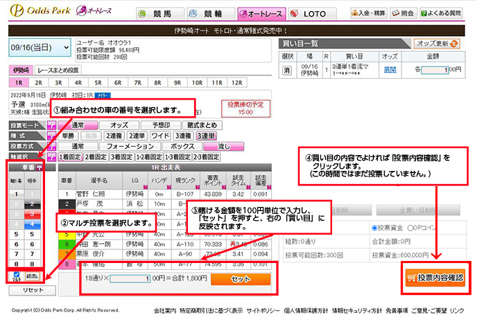477x326 pixels.
Task: Open サイトポリシー footer link
Action: click(263, 311)
